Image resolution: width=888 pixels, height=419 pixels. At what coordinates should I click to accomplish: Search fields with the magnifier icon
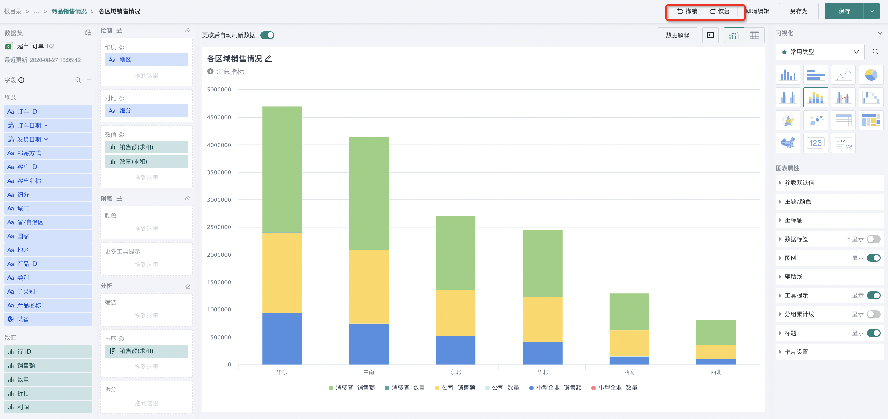click(78, 80)
